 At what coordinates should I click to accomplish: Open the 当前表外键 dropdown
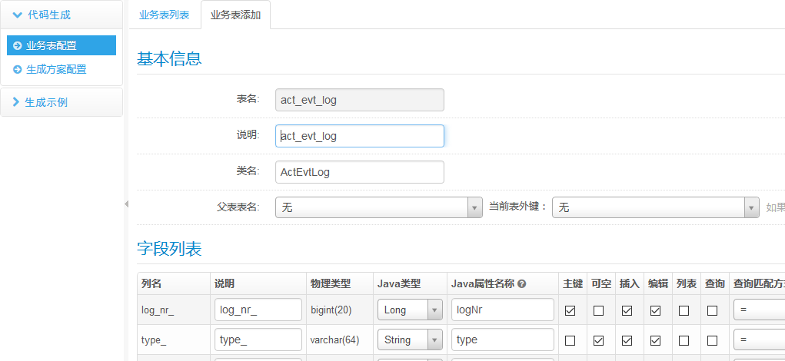point(655,207)
